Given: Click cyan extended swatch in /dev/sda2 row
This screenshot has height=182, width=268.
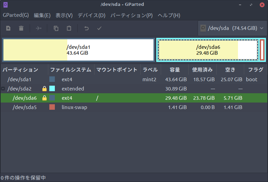Looking at the screenshot, I should pyautogui.click(x=52, y=89).
